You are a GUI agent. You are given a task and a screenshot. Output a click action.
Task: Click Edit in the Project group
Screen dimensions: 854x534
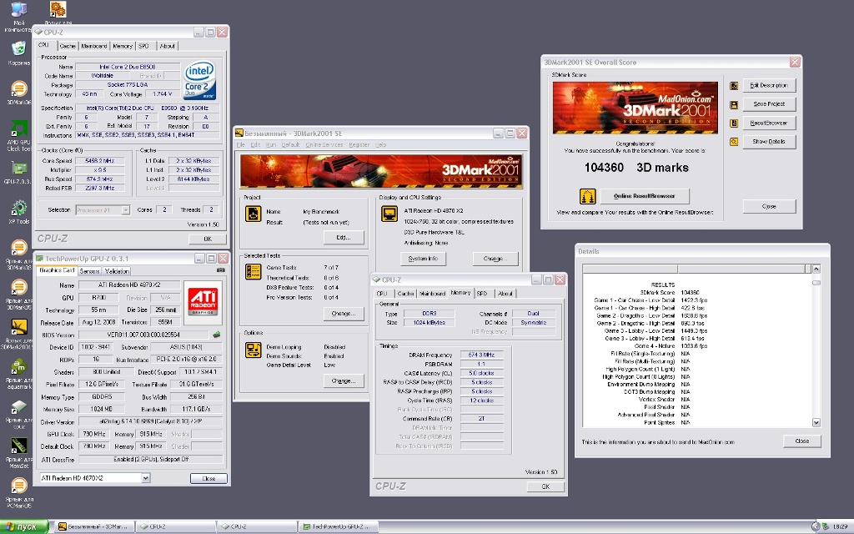click(343, 238)
